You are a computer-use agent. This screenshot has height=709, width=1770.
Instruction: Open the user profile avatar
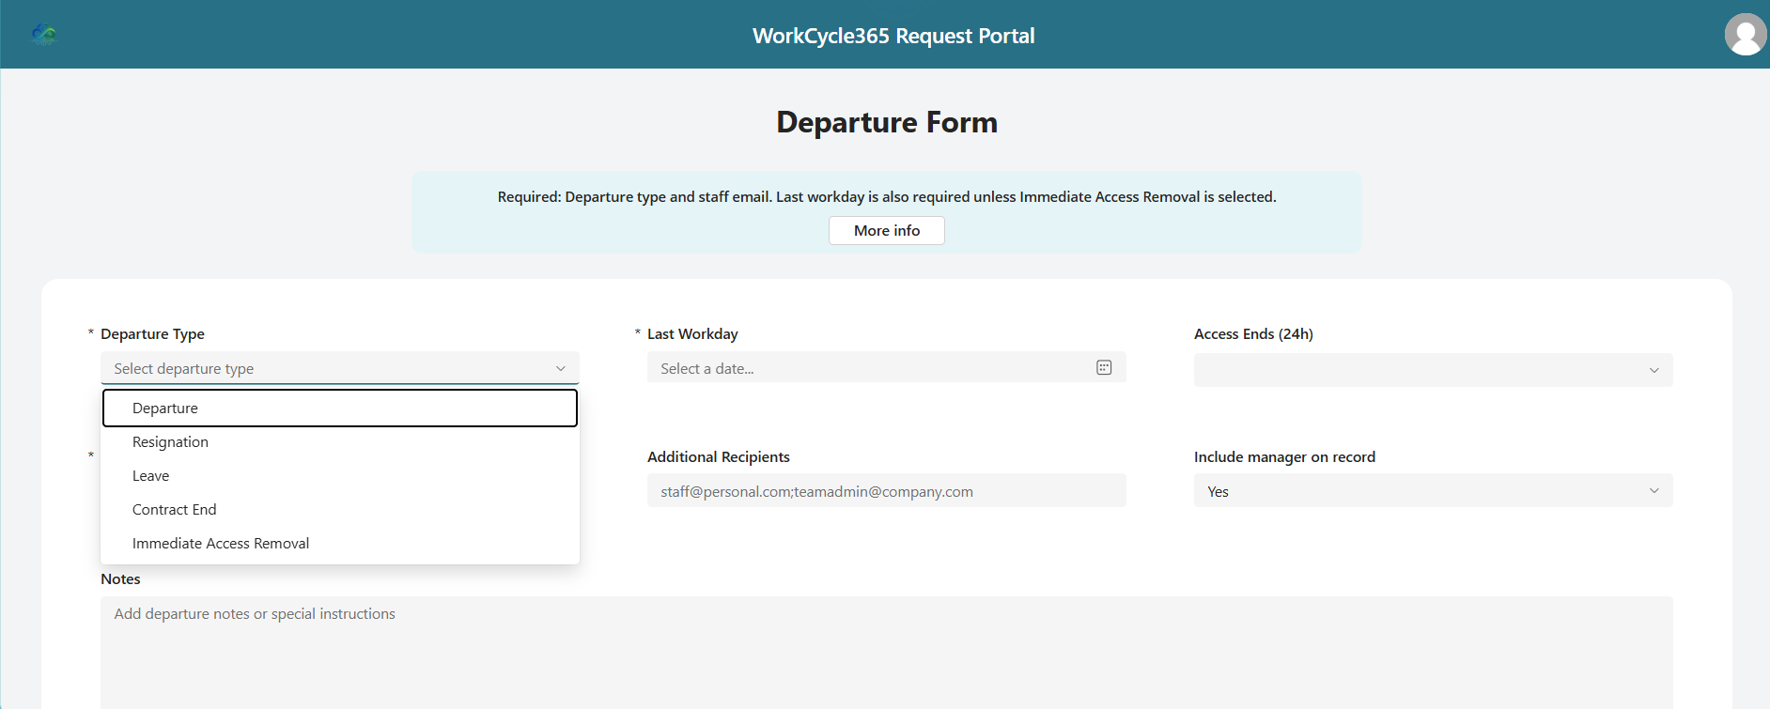tap(1746, 35)
